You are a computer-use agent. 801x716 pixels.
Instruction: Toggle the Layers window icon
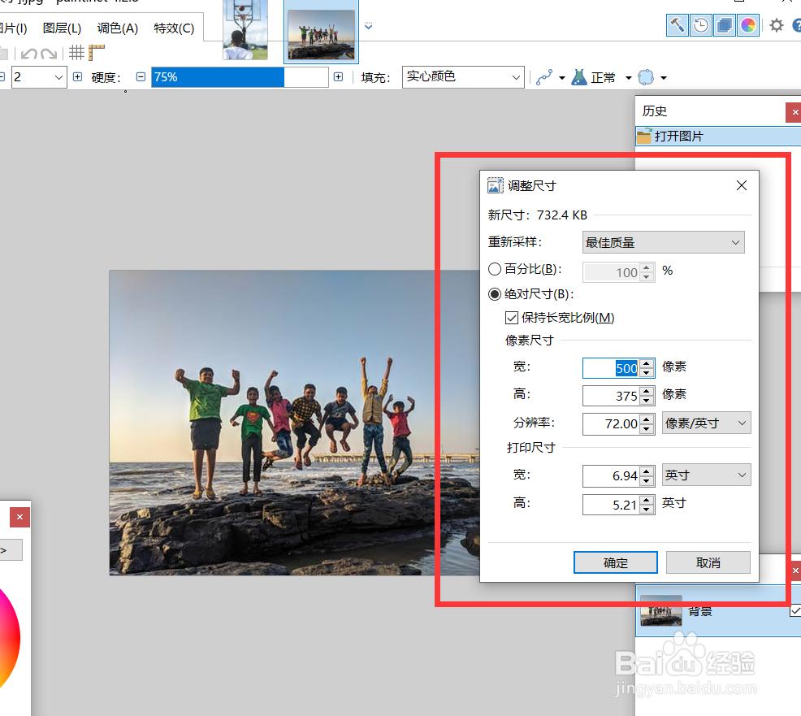coord(725,25)
